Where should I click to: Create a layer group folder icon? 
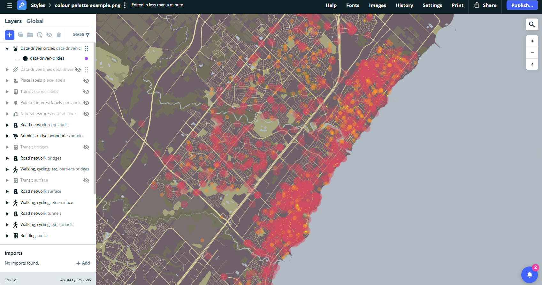[30, 35]
